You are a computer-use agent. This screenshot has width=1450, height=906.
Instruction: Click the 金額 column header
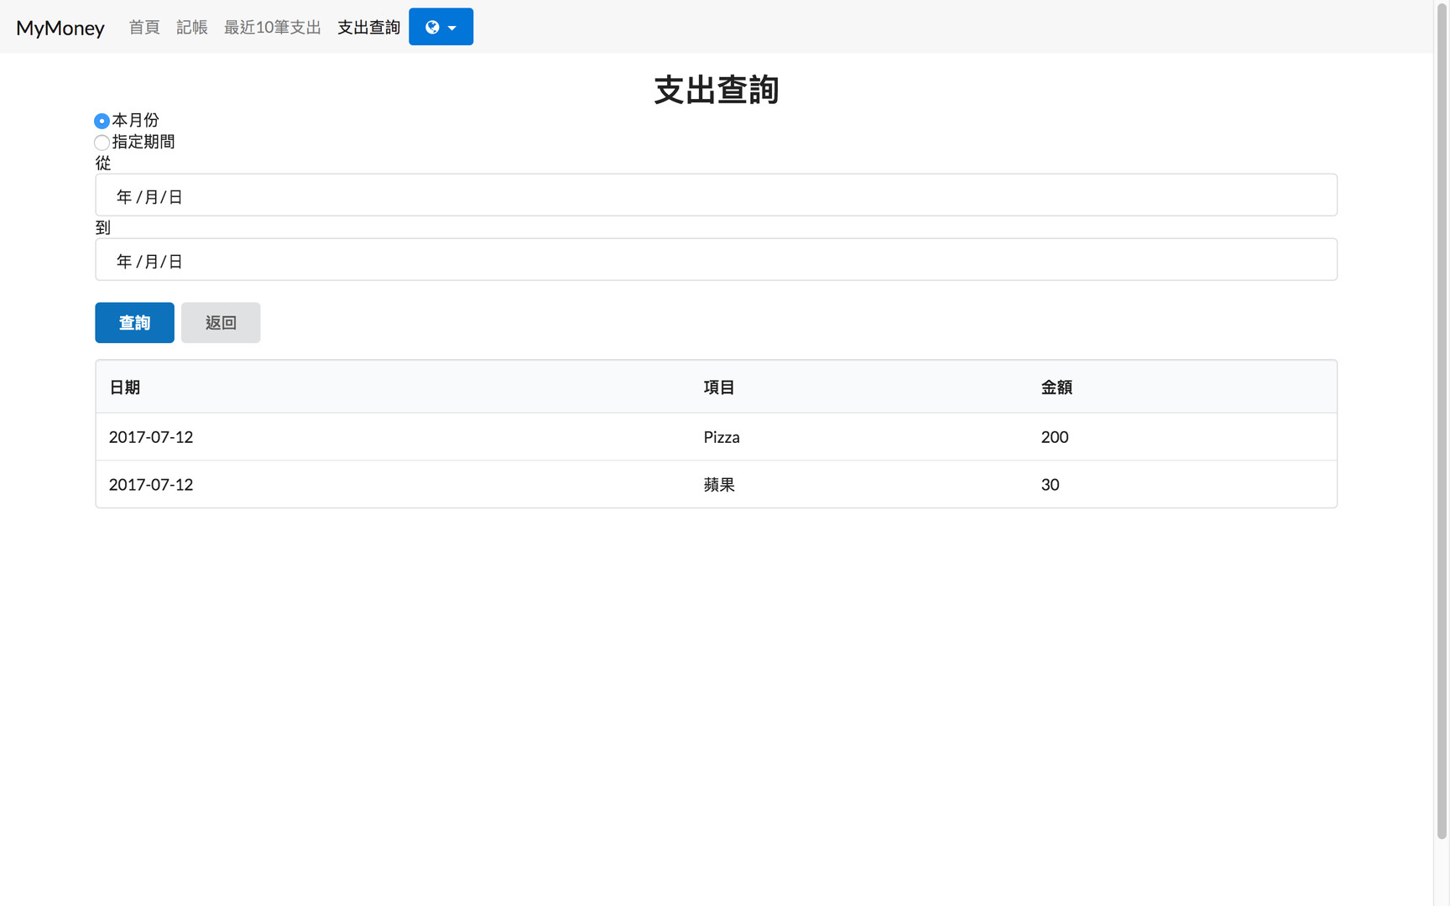pos(1056,388)
